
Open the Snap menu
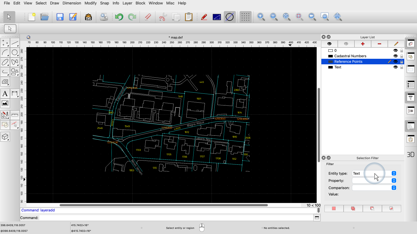click(x=105, y=3)
